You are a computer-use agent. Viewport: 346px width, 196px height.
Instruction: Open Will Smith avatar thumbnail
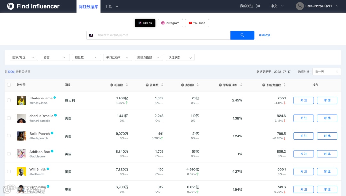(21, 172)
